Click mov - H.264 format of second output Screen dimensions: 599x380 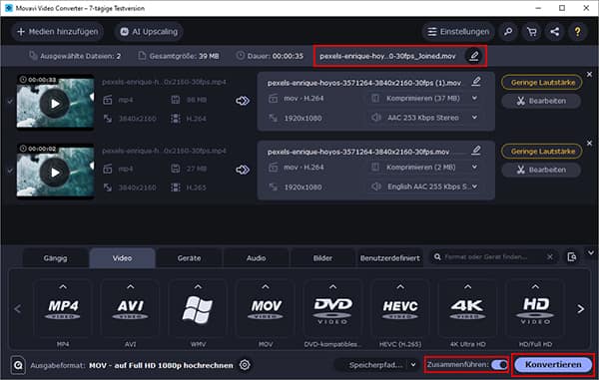pyautogui.click(x=303, y=168)
